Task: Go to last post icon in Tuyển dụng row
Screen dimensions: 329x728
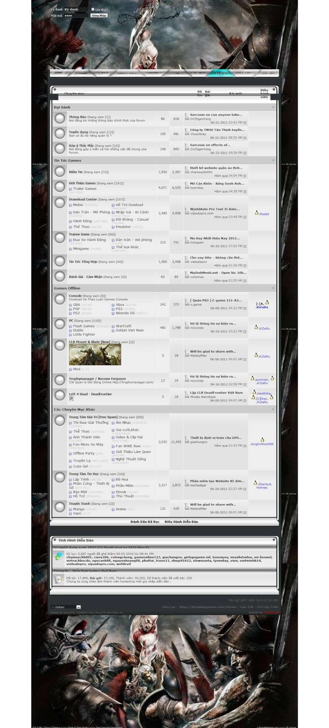Action: pos(245,138)
